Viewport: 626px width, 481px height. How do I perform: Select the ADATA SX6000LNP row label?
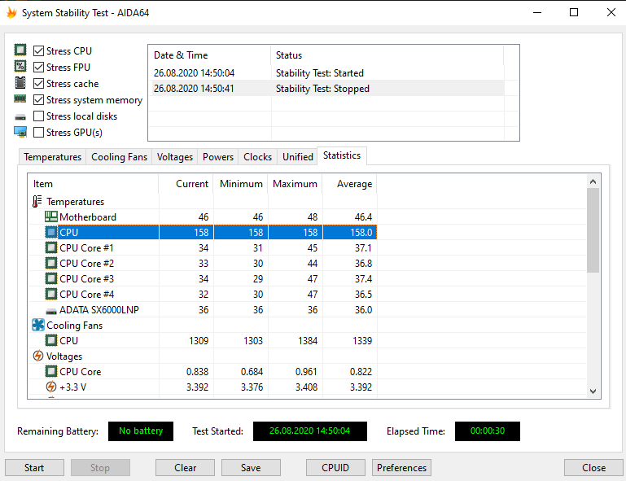tap(99, 310)
